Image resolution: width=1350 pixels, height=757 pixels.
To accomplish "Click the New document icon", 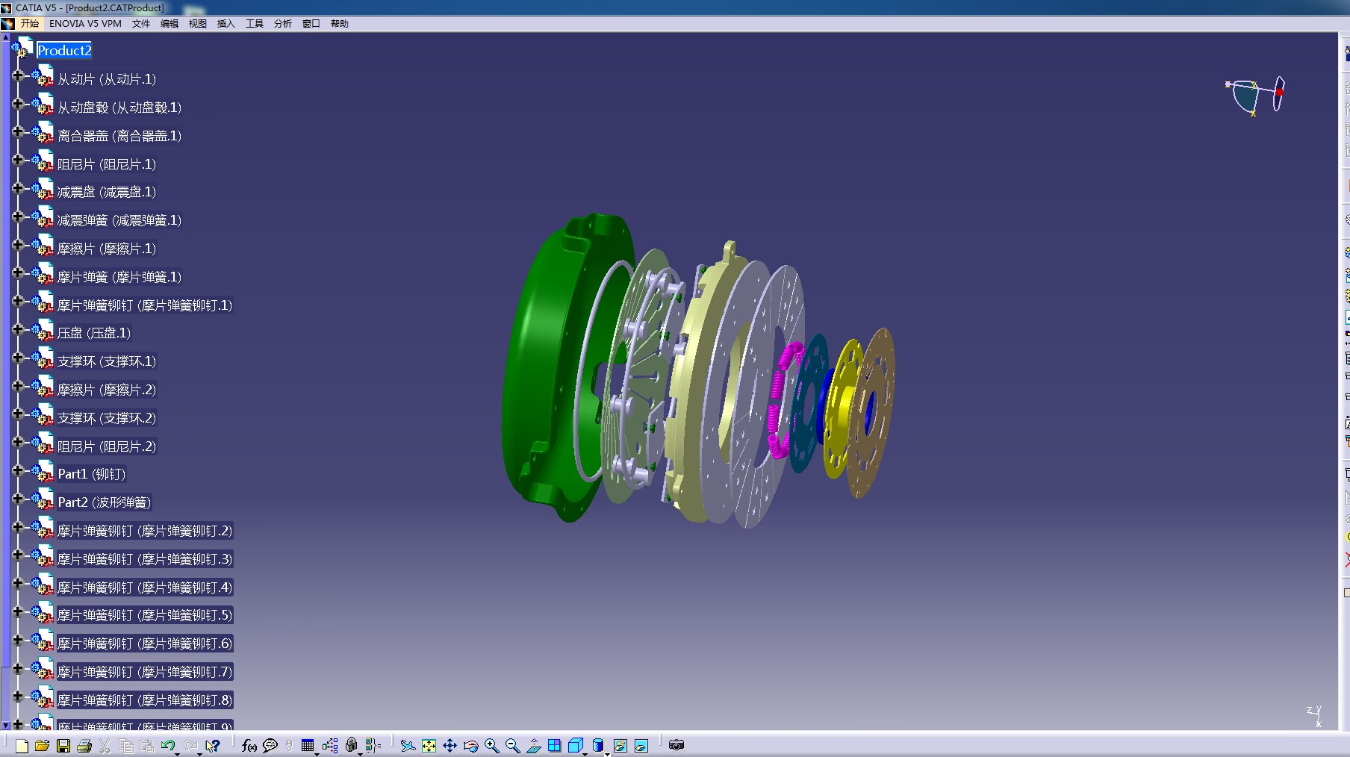I will [x=22, y=745].
